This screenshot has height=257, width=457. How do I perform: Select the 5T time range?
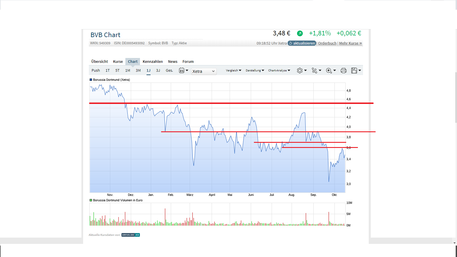[117, 71]
